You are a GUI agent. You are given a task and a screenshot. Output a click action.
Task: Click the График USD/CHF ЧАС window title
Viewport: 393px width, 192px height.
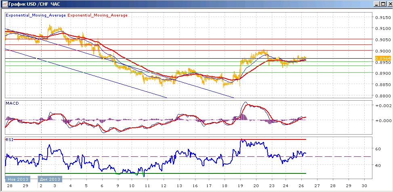click(x=34, y=4)
